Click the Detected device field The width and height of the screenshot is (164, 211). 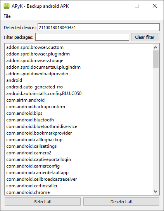click(98, 27)
